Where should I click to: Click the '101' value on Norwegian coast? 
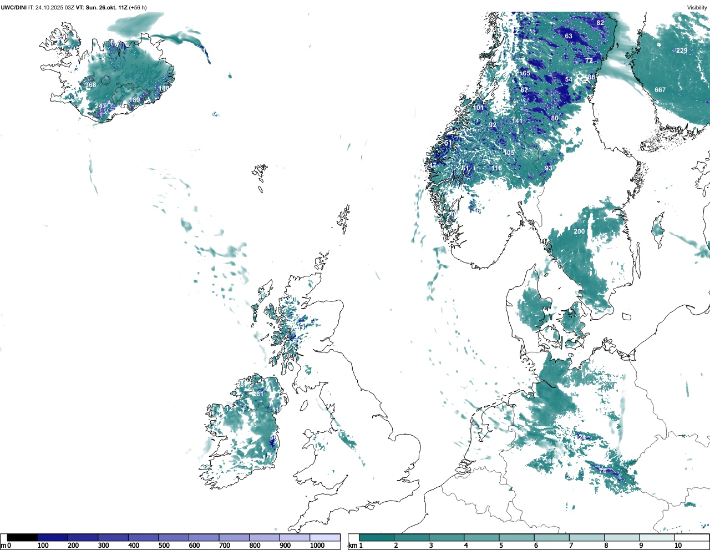(x=479, y=108)
